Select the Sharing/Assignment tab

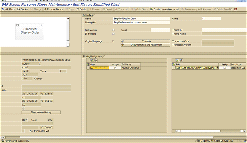tap(94, 56)
